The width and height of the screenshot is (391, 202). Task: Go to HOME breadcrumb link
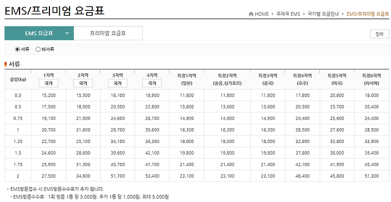262,14
